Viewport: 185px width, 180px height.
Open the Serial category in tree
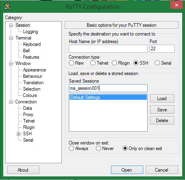(28, 140)
